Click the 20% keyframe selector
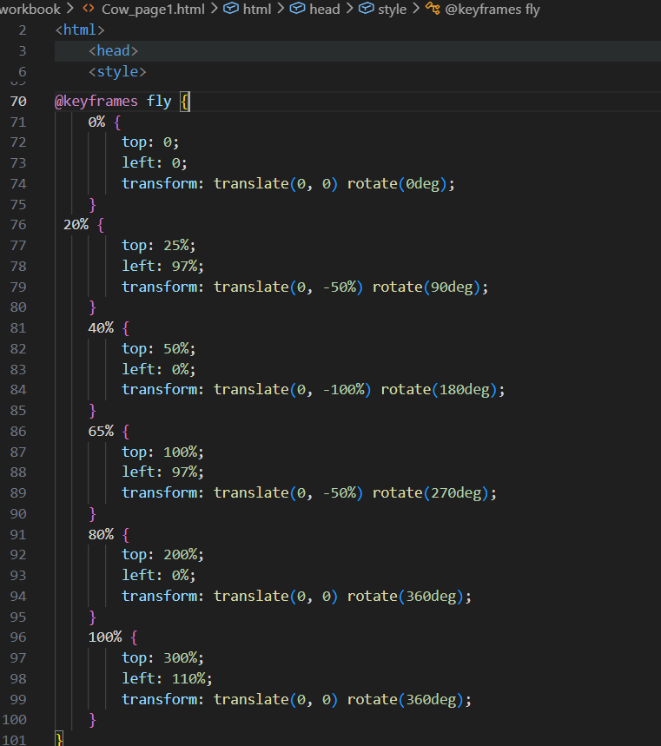Image resolution: width=661 pixels, height=746 pixels. click(76, 225)
